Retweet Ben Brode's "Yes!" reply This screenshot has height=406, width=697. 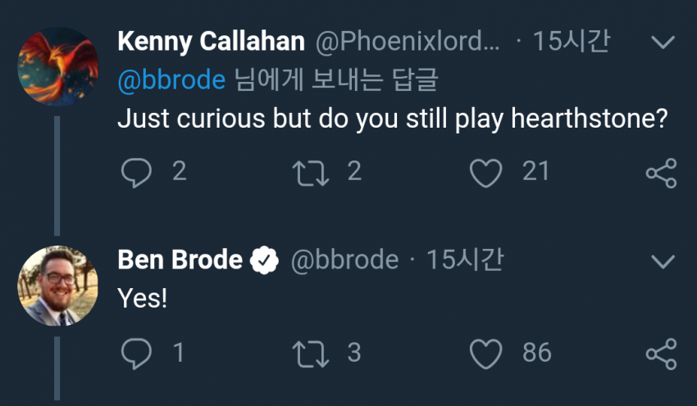pos(307,353)
